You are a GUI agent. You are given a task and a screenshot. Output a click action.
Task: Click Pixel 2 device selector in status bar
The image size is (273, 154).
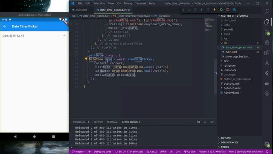tap(246, 151)
